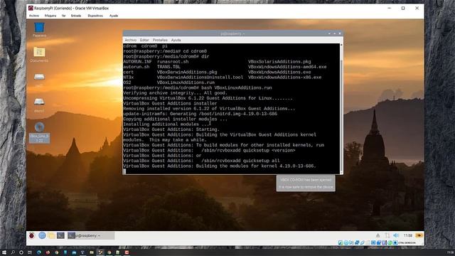Viewport: 455px width, 256px height.
Task: Activate the pi@raspberry terminal taskbar button
Action: tap(91, 235)
